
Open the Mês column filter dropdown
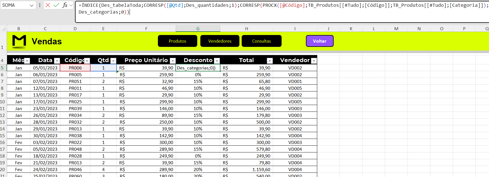(x=27, y=61)
